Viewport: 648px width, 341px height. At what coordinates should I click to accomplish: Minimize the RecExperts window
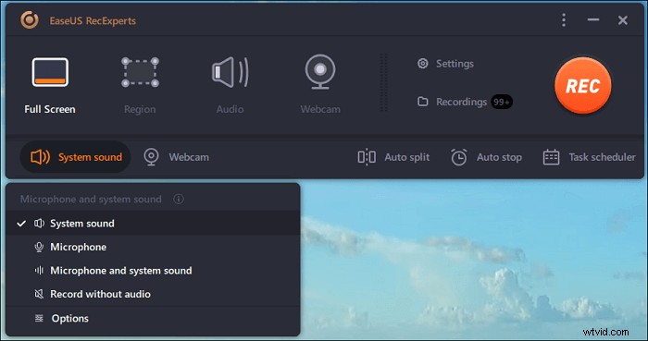(593, 19)
